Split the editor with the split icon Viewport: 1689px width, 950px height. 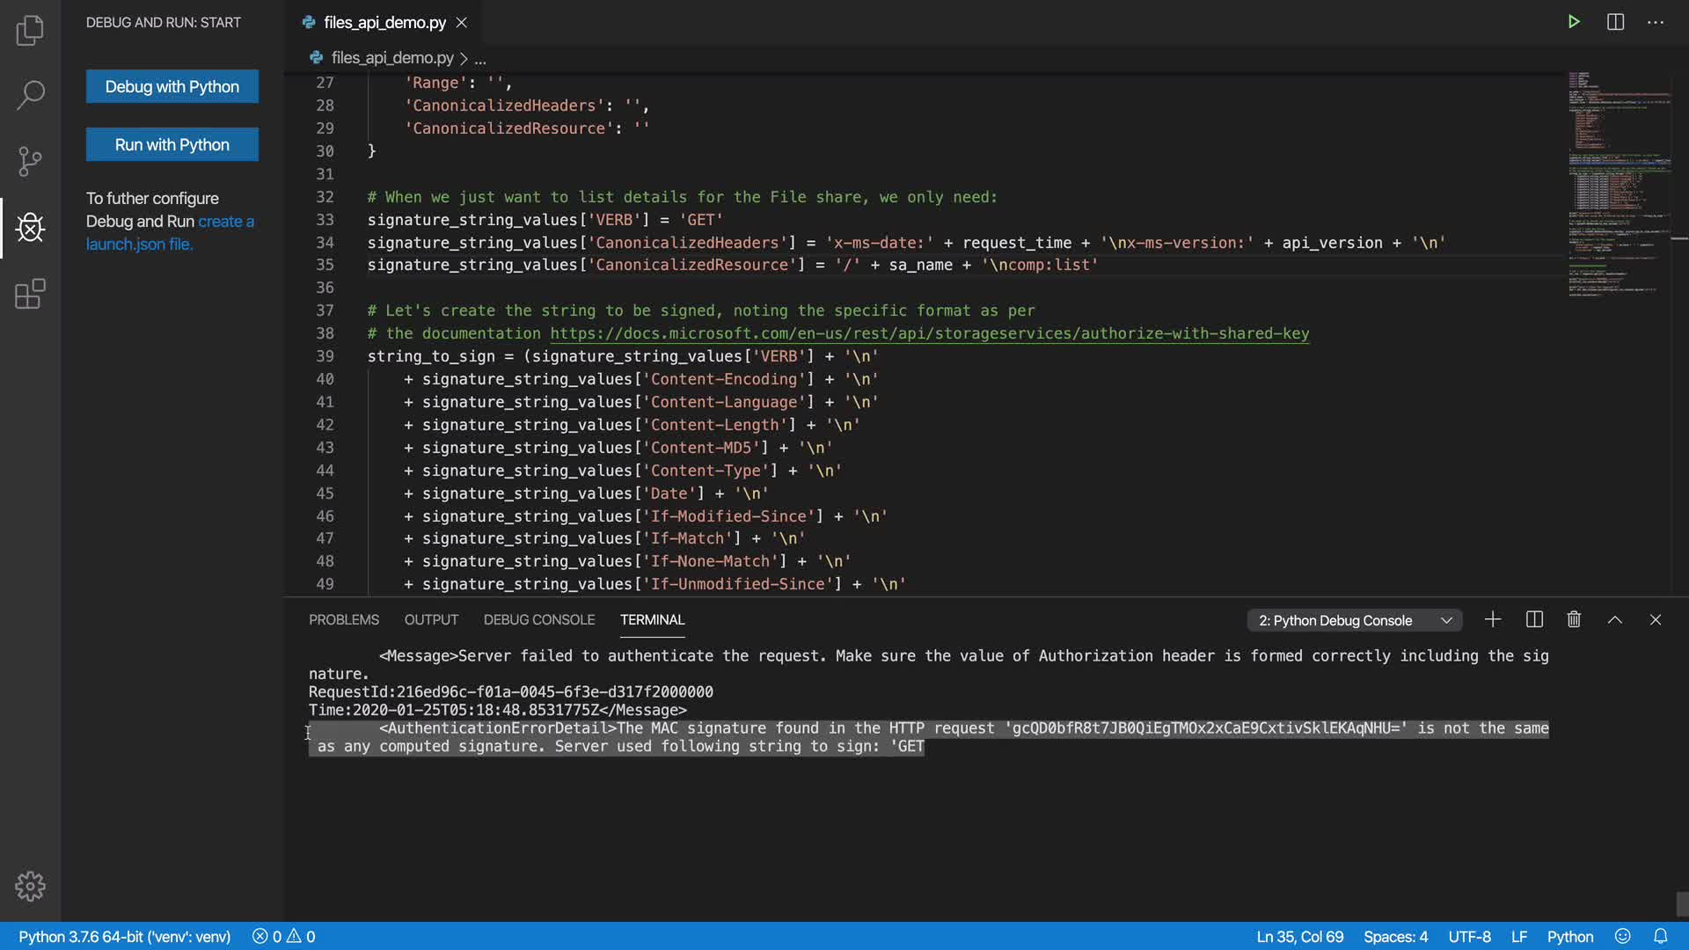coord(1615,22)
